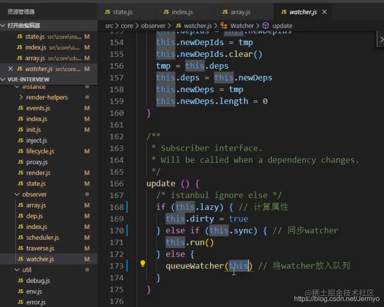
Task: Select watcher.js in the file tree
Action: [49, 259]
